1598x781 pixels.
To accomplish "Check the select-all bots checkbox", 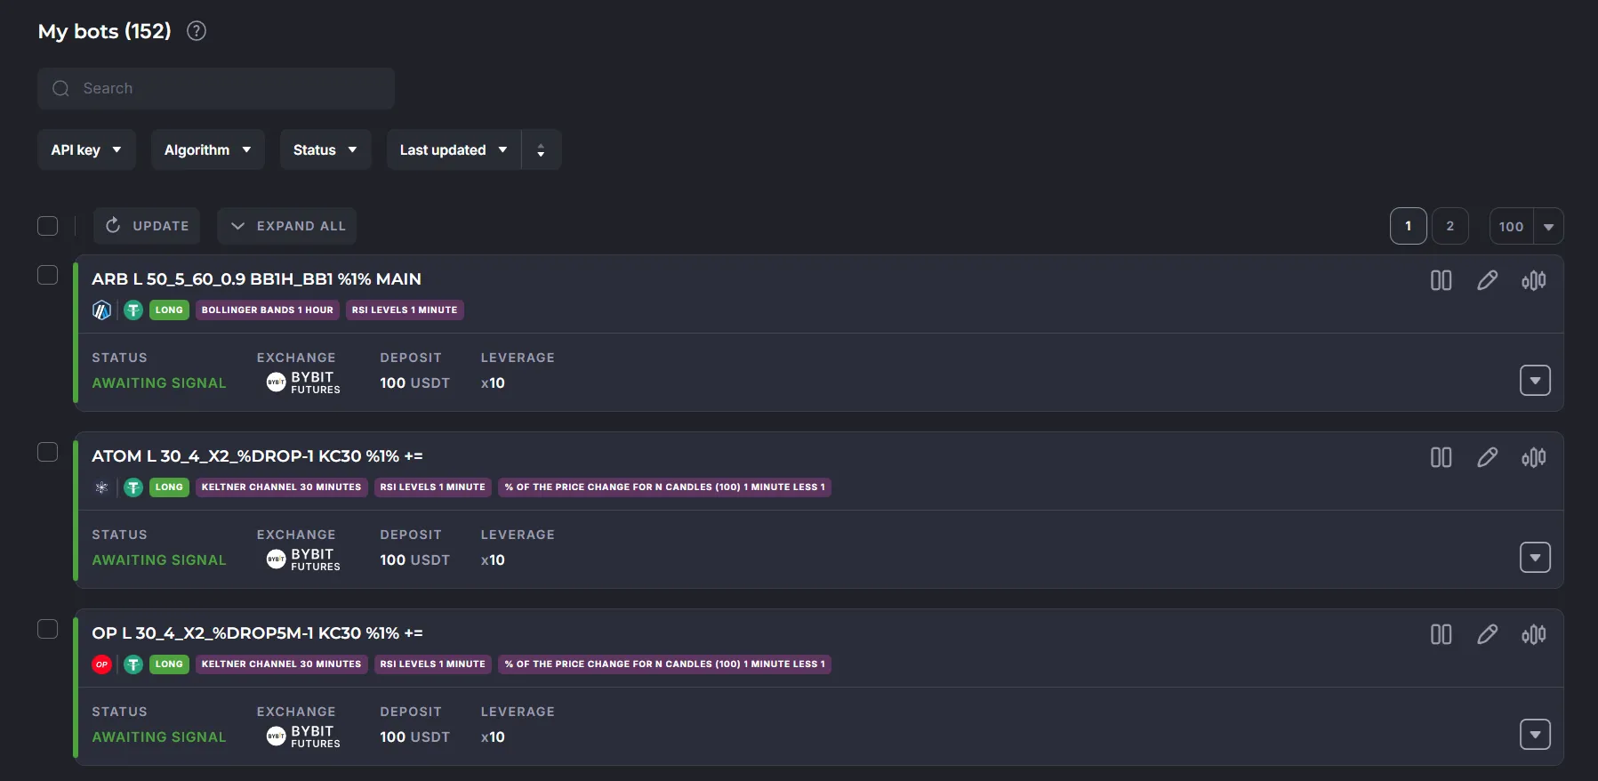I will (x=48, y=226).
